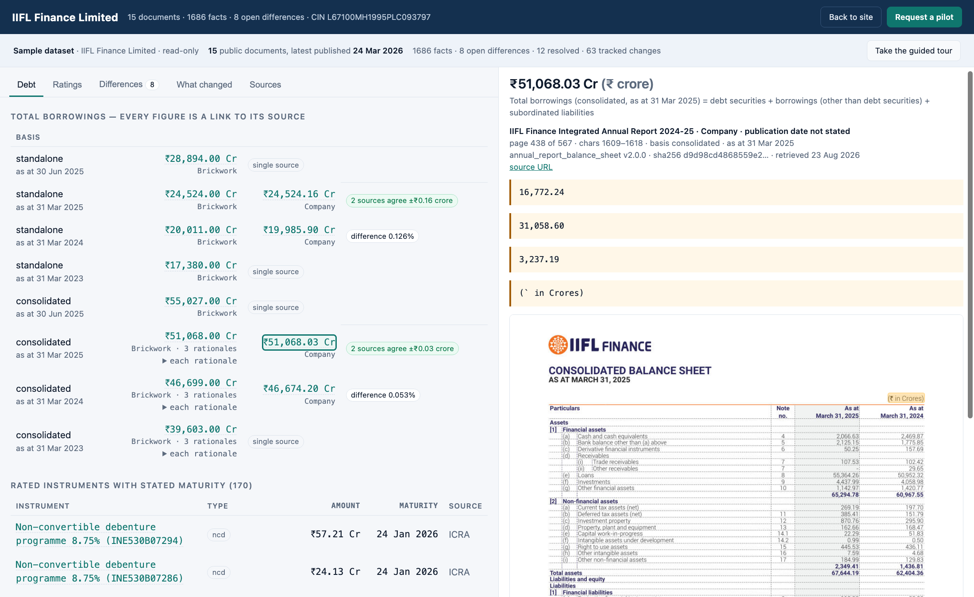Expand each rationale for consolidated 31 Mar 2023

200,454
